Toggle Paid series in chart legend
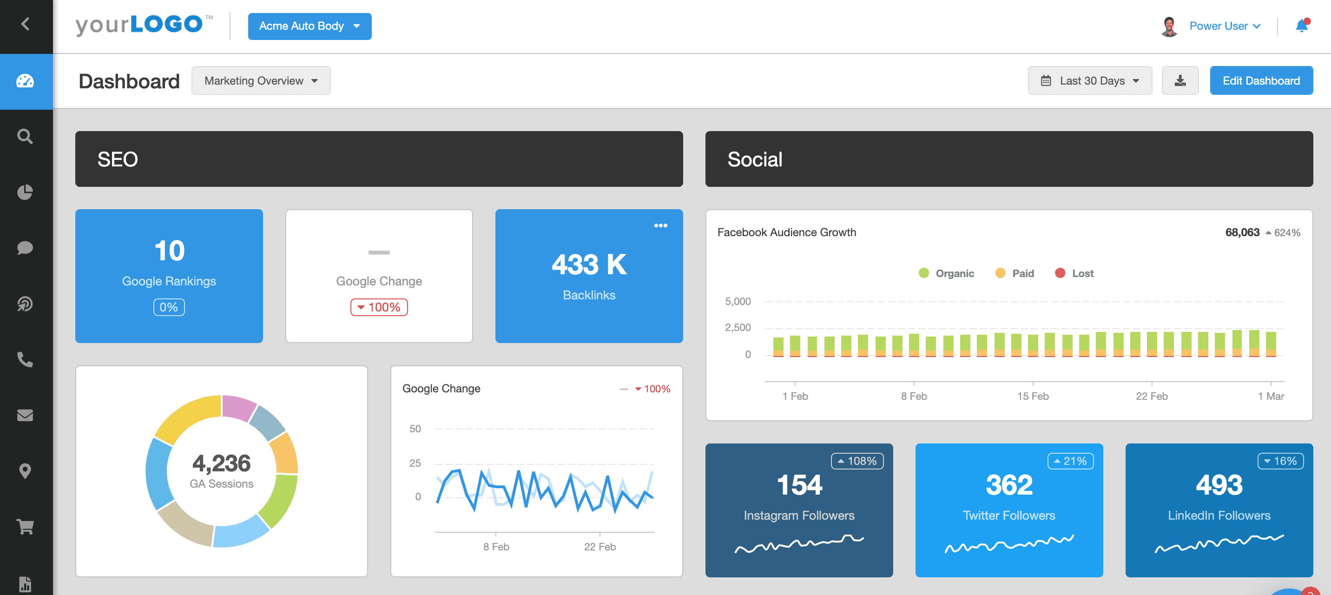The image size is (1331, 595). 1014,273
